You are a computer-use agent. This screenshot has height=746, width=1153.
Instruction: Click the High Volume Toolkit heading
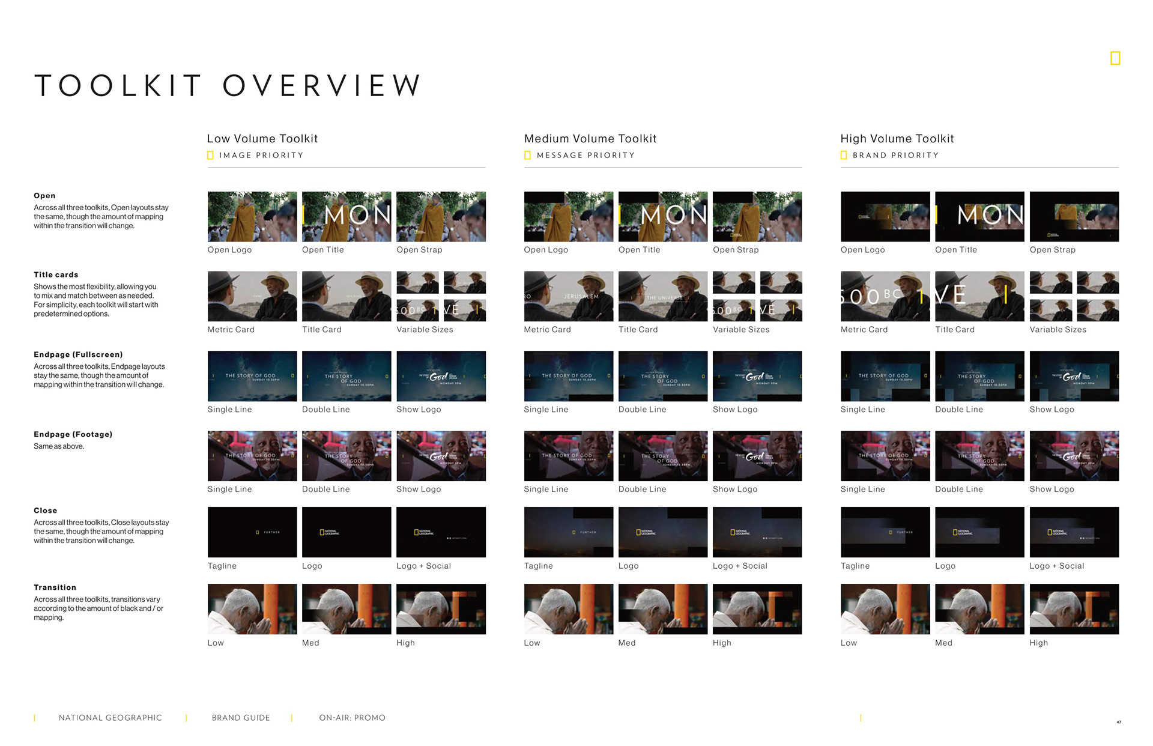(897, 139)
